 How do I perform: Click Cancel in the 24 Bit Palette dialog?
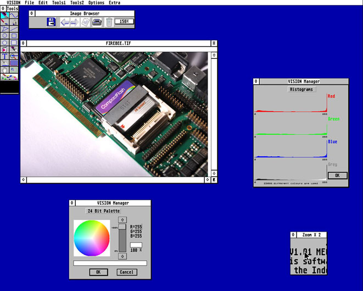coord(127,272)
